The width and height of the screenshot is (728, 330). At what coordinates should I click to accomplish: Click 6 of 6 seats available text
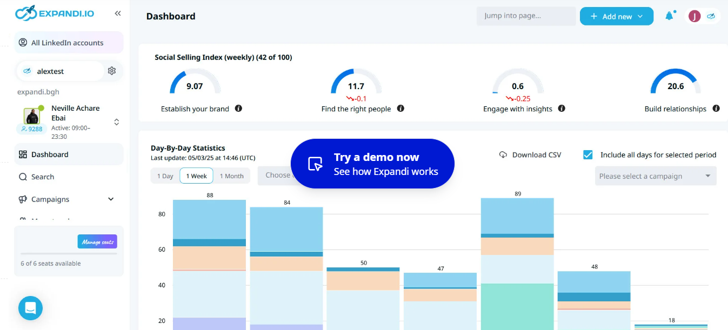(51, 264)
